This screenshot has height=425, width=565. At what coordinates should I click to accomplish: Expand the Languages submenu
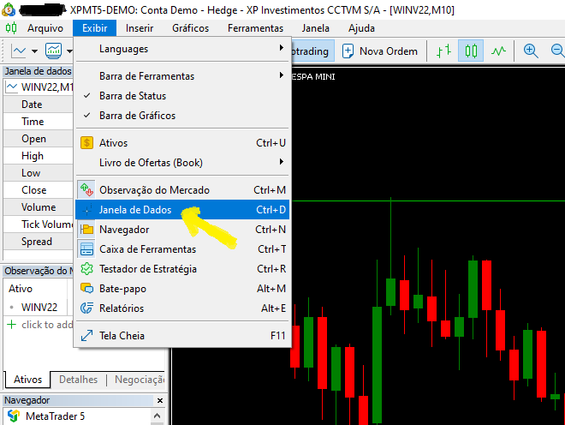coord(182,49)
